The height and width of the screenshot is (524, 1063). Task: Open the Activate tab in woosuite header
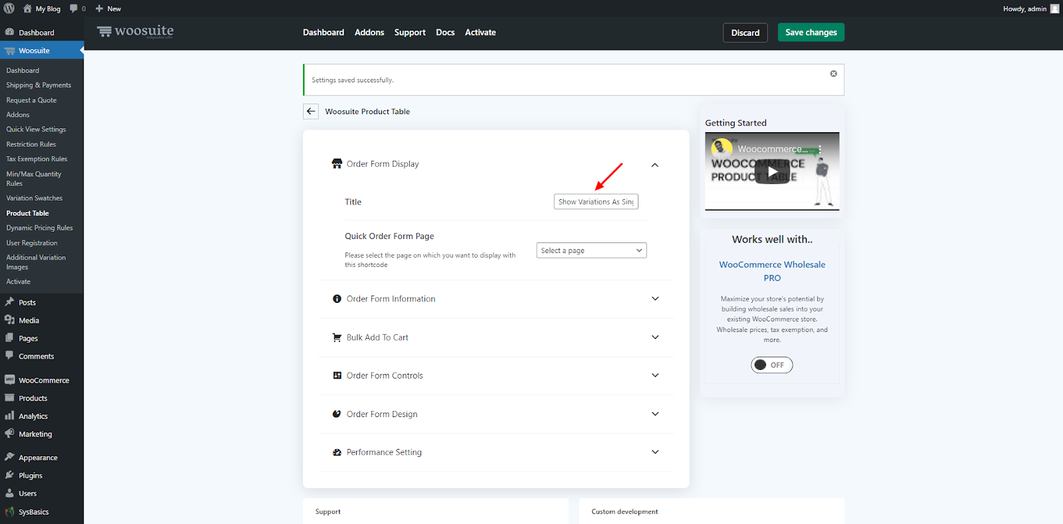(x=480, y=33)
